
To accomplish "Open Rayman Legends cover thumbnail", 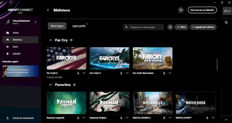I will [x=66, y=103].
